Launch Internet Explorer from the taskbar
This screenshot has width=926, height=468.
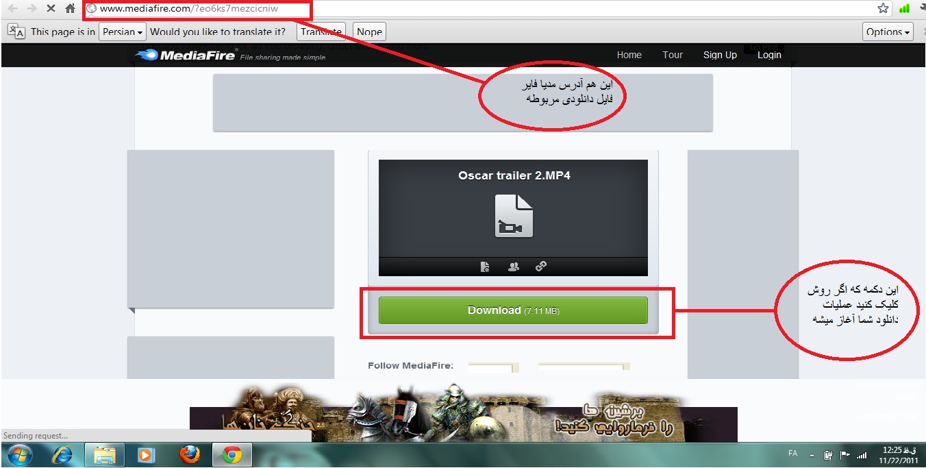(64, 454)
